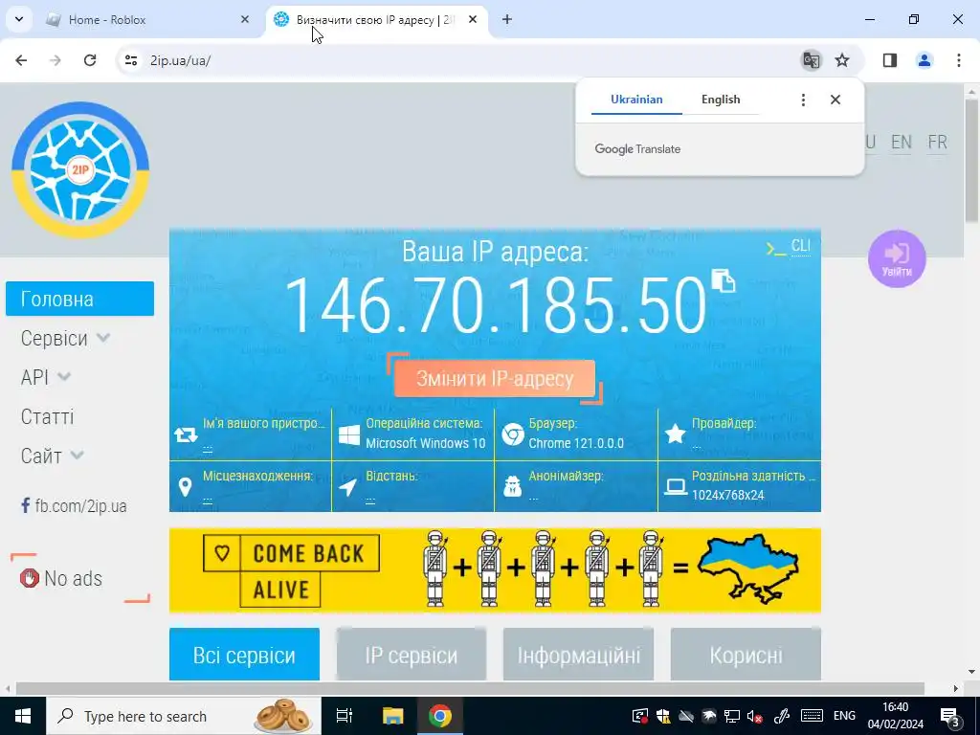
Task: Close the 2ip IP address tab
Action: coord(473,20)
